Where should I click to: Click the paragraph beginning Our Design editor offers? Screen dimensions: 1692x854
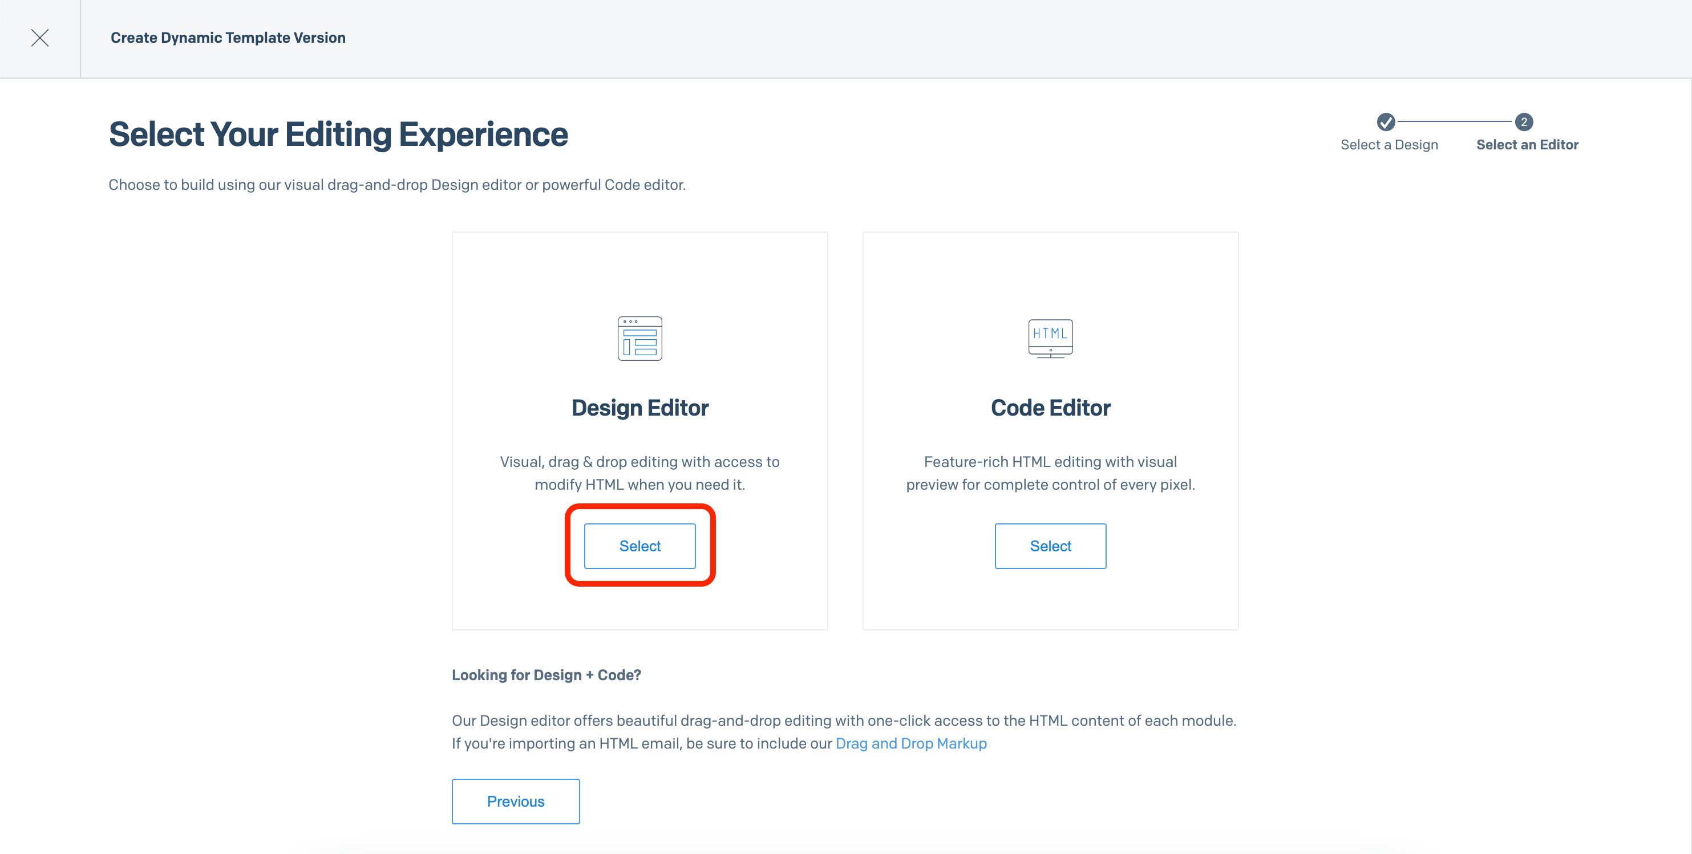[x=844, y=732]
